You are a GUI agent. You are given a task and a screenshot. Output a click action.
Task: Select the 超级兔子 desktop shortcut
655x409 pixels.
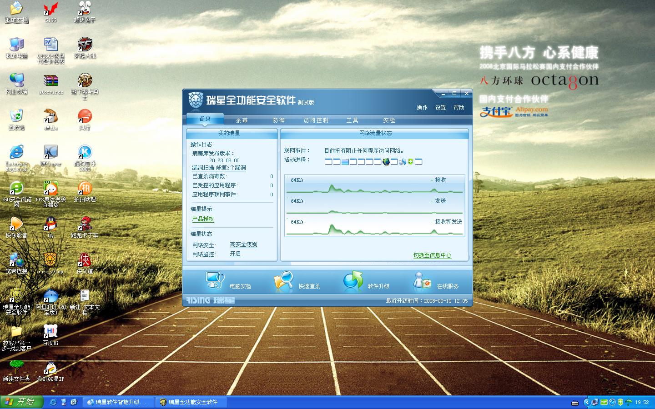(x=85, y=12)
